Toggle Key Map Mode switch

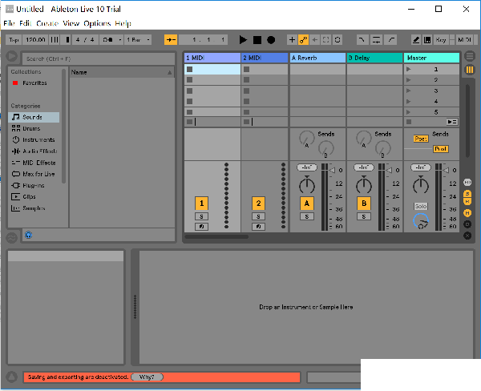[x=441, y=40]
